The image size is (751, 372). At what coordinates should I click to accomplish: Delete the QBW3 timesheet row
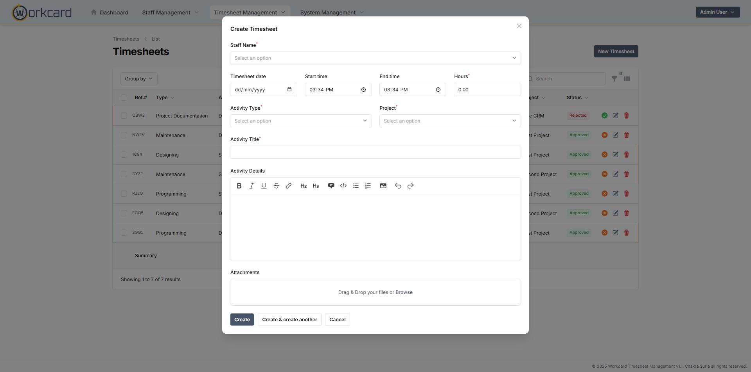626,116
